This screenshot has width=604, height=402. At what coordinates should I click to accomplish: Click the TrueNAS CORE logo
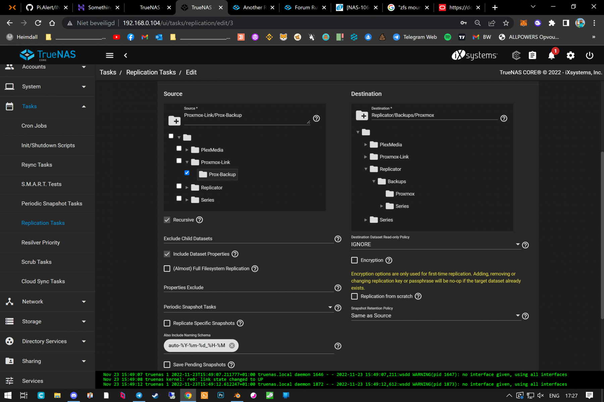48,55
